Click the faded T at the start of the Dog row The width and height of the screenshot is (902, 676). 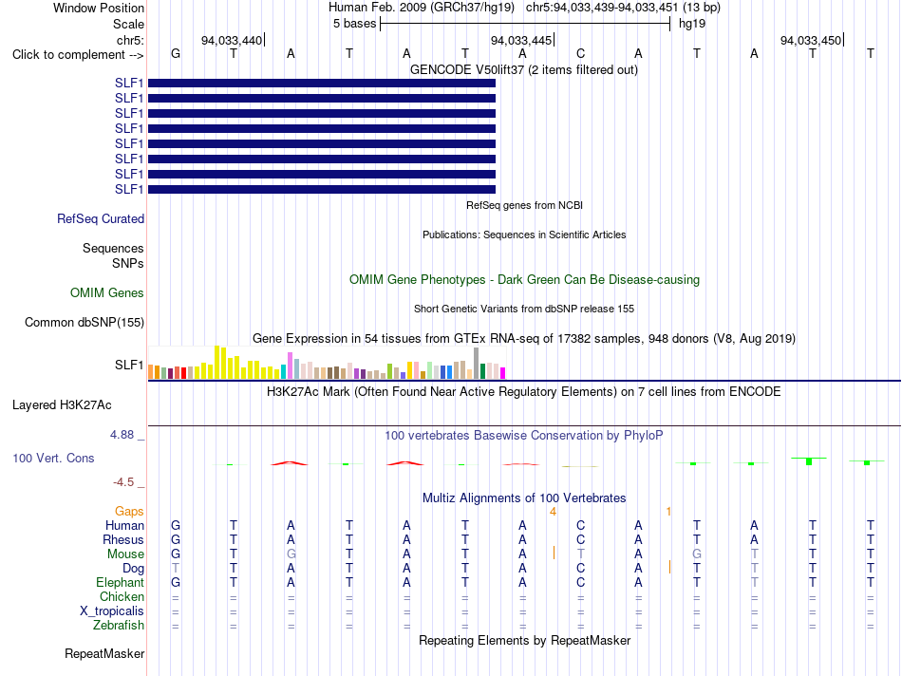[176, 569]
